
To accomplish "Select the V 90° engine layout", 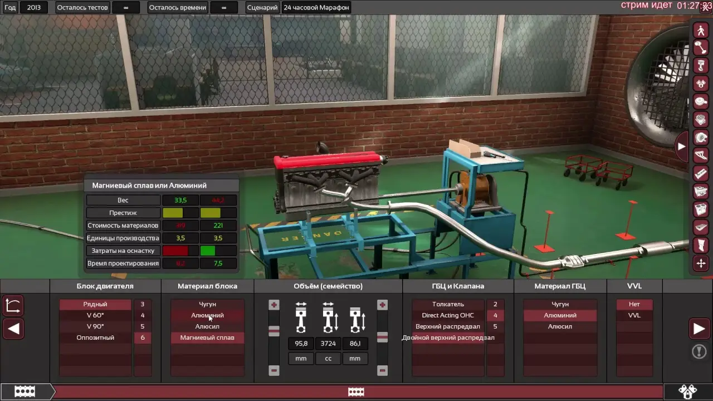I will click(95, 326).
